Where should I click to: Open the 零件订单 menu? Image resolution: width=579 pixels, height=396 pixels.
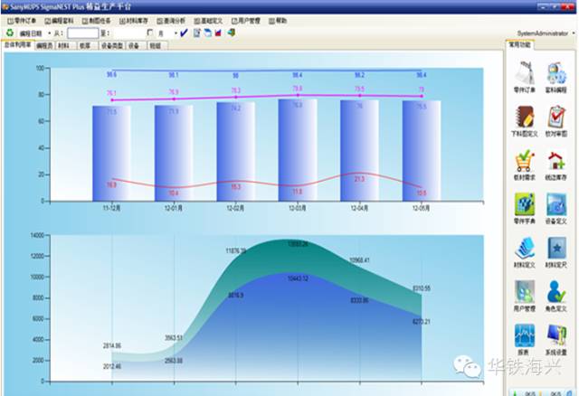tap(24, 19)
